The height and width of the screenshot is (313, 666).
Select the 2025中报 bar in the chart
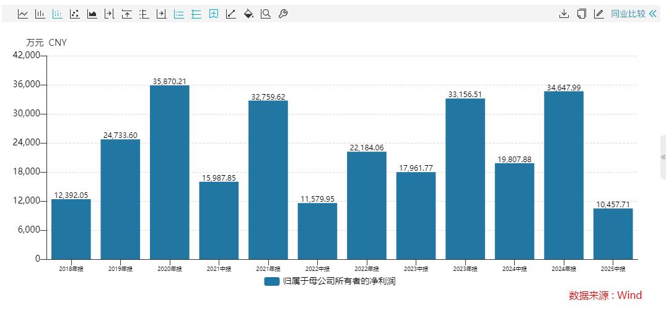click(x=613, y=234)
